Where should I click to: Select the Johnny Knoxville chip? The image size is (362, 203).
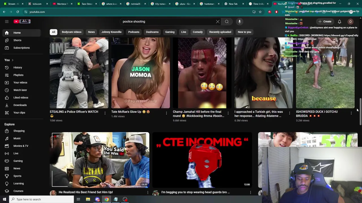coord(111,32)
